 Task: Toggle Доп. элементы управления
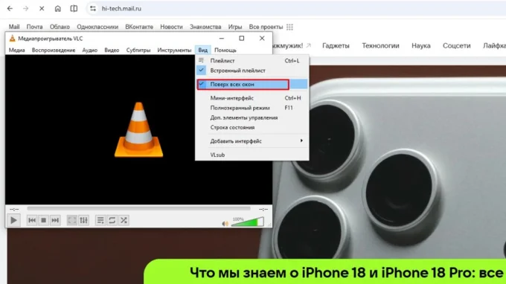[252, 117]
